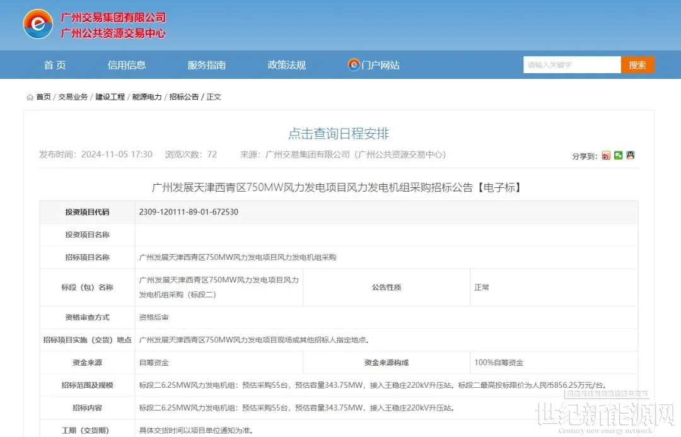Open 建设工程 breadcrumb link
681x437 pixels.
pos(110,97)
